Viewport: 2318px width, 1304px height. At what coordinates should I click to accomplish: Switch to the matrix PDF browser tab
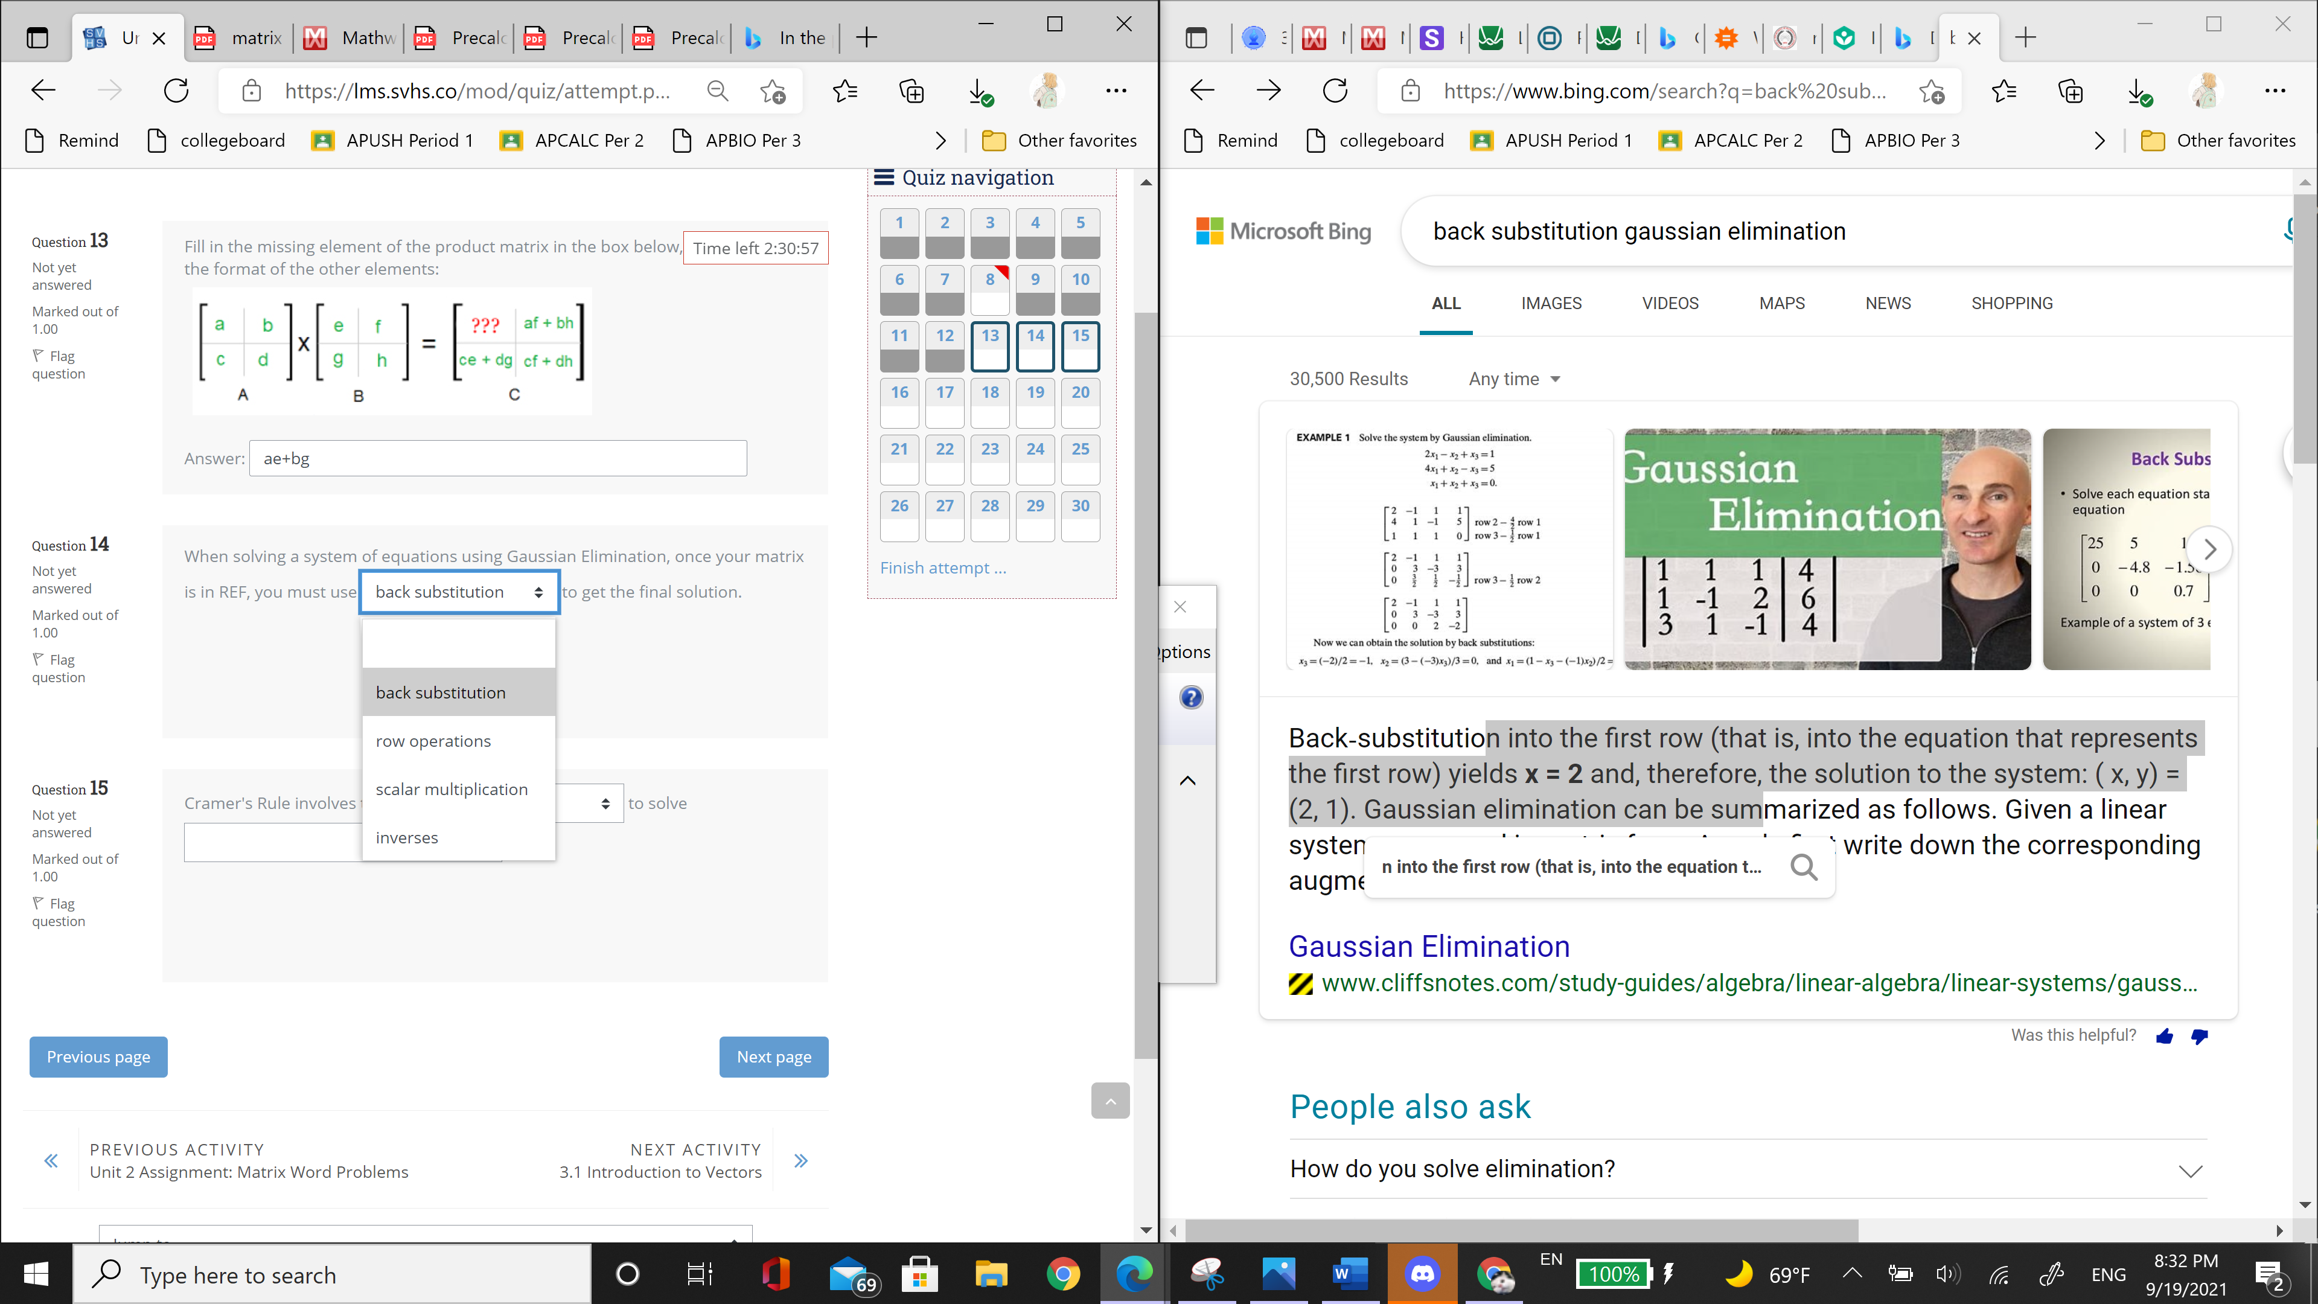point(257,38)
